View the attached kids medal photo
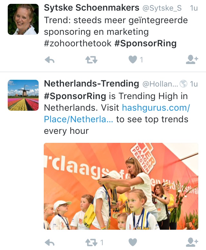The image size is (206, 250). click(121, 186)
